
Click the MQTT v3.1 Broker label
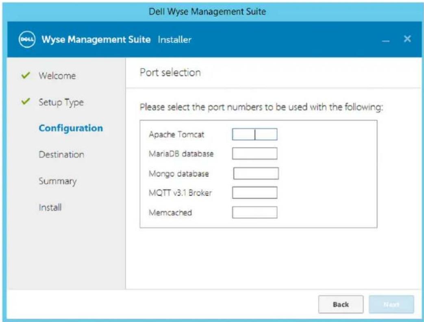tap(180, 193)
